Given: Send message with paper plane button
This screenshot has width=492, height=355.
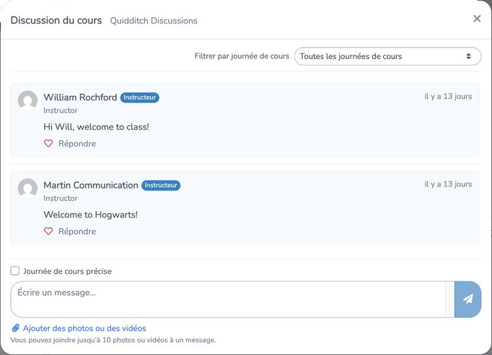Looking at the screenshot, I should (468, 299).
